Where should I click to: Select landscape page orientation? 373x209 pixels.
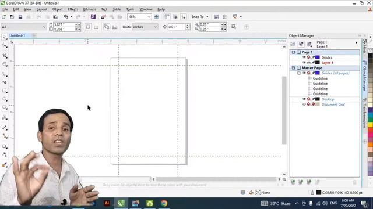[96, 27]
